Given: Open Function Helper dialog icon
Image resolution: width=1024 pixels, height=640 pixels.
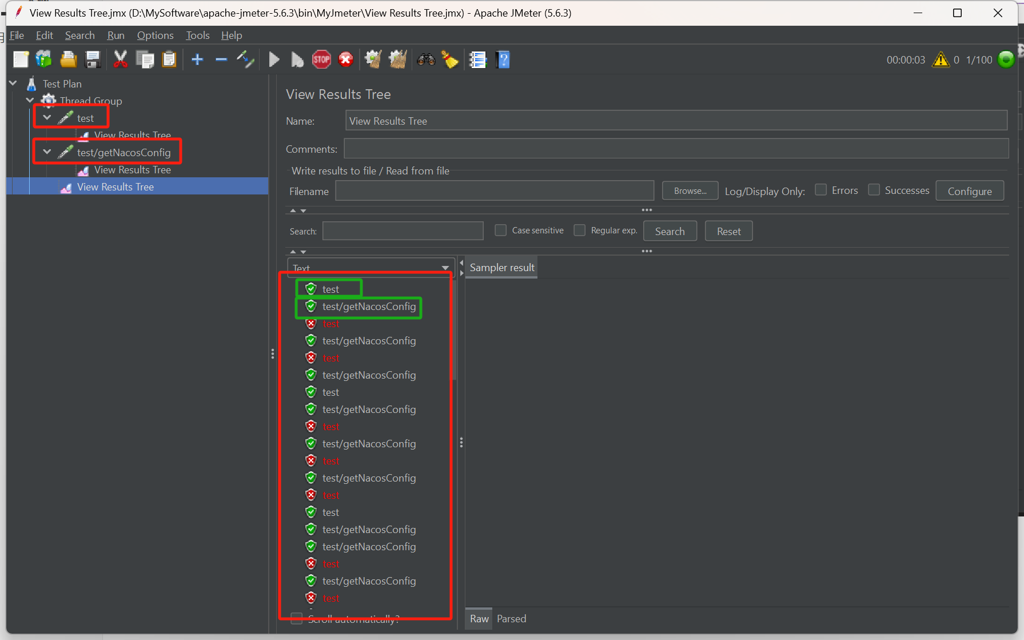Looking at the screenshot, I should click(477, 59).
